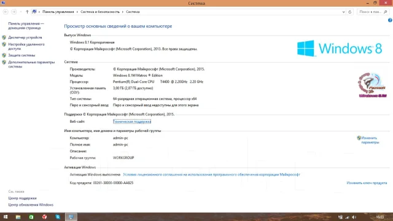The width and height of the screenshot is (393, 221).
Task: Open 'Центр поддержки' link
Action: [22, 198]
